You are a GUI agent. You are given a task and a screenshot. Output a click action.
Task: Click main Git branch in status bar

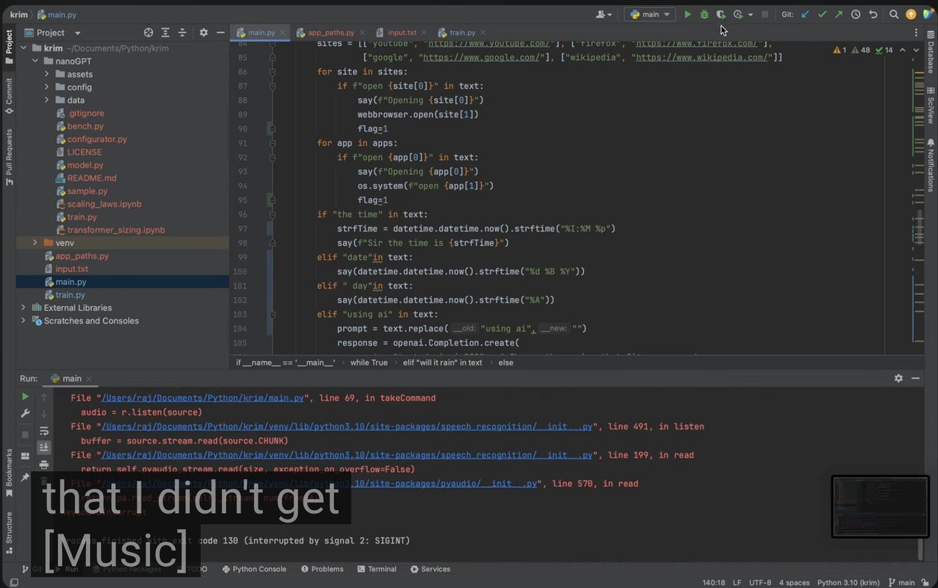[901, 582]
